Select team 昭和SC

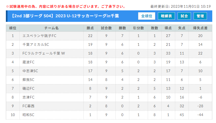(x=28, y=115)
